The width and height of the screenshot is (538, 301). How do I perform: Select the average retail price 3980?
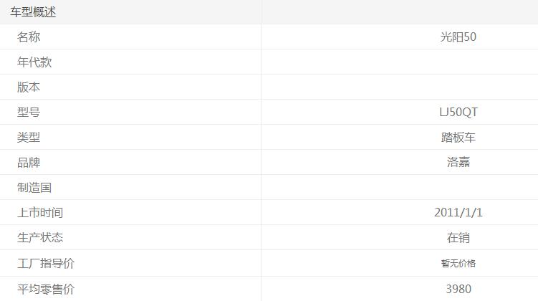coord(458,290)
